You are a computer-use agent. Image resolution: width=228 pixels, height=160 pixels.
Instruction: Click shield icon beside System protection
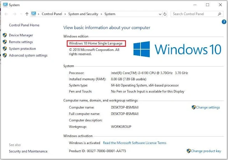pyautogui.click(x=5, y=48)
